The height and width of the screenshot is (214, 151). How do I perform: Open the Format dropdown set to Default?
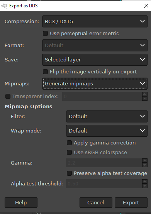95,45
